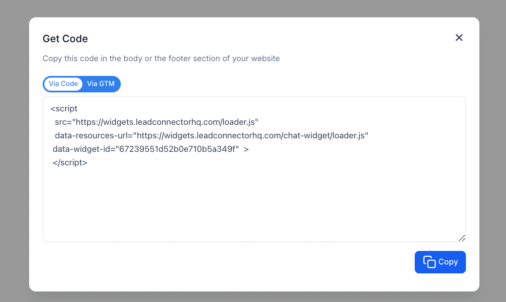
Task: Click the closing > bracket after widget ID
Action: coord(246,149)
